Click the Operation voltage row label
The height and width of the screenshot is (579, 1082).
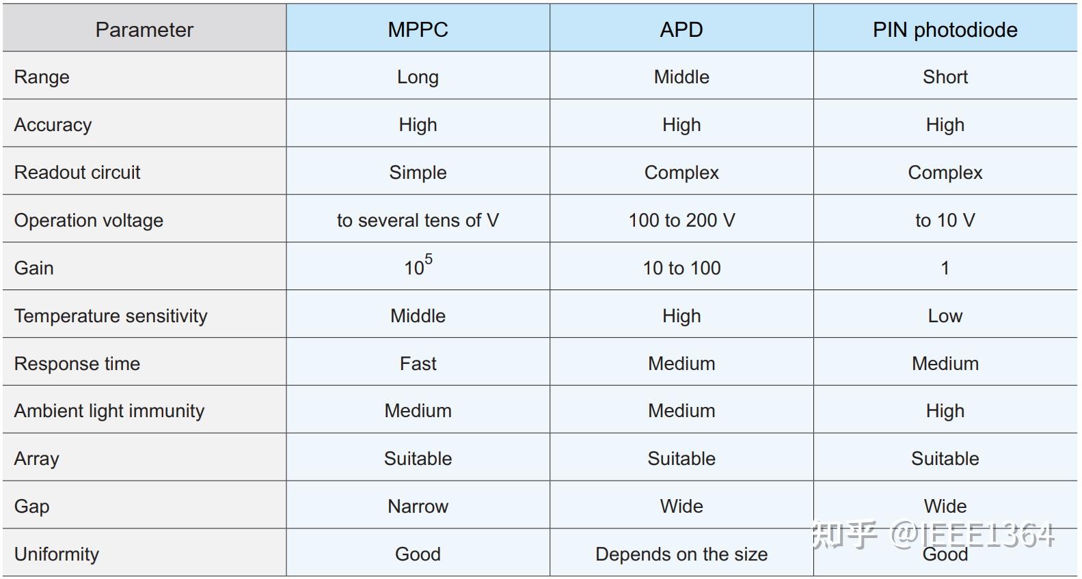point(89,220)
